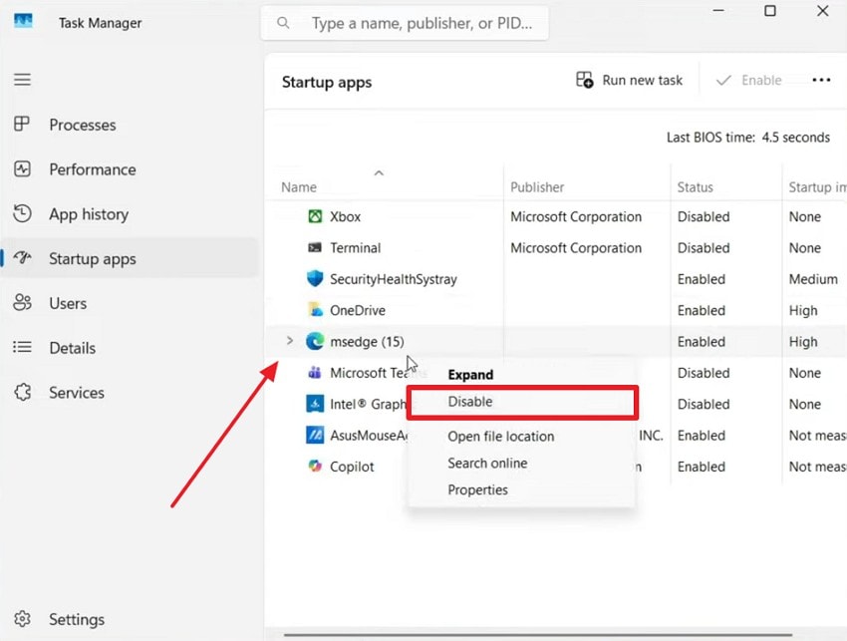This screenshot has height=641, width=847.
Task: Open Settings at the sidebar bottom
Action: click(x=76, y=619)
